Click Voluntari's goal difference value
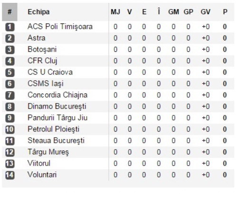 206,175
